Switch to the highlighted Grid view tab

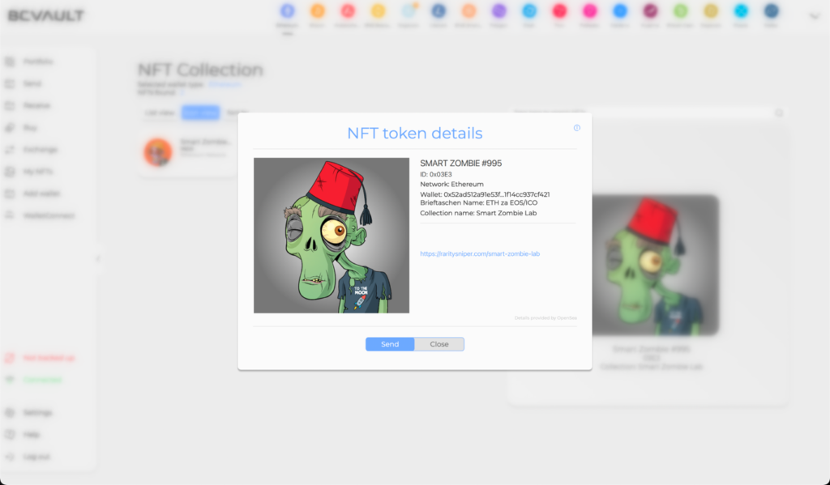click(x=200, y=113)
